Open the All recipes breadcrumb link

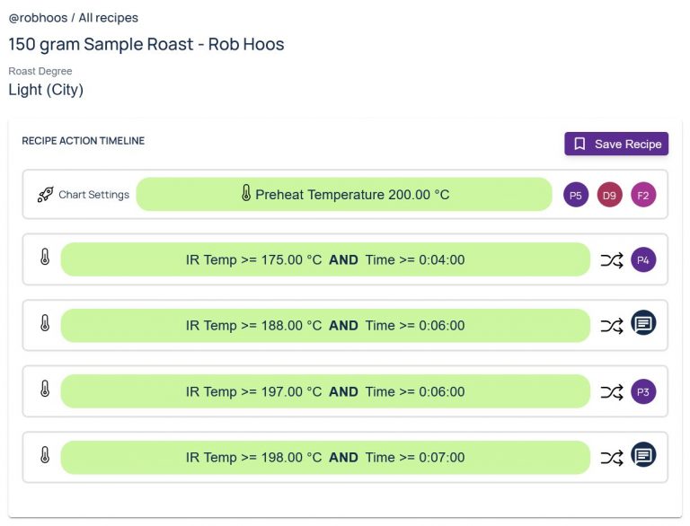click(109, 18)
